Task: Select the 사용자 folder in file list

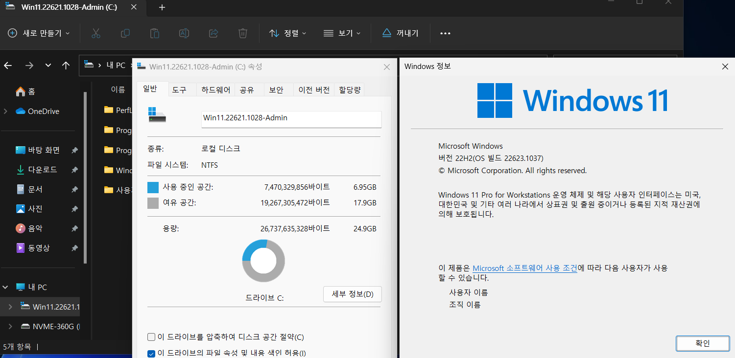Action: (118, 190)
